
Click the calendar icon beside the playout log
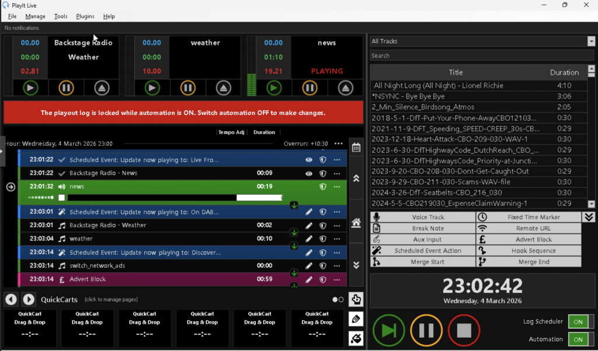356,148
